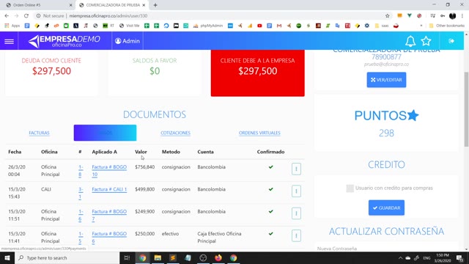Open options menu for $499,800 payment
The height and width of the screenshot is (264, 469).
click(x=296, y=191)
